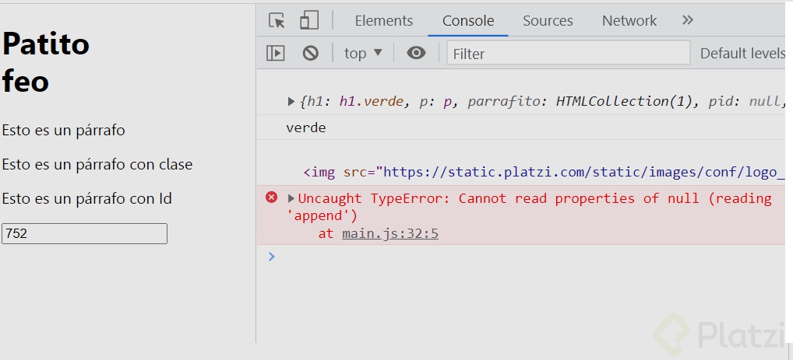Show console sidebar icon
The width and height of the screenshot is (793, 360).
coord(276,53)
